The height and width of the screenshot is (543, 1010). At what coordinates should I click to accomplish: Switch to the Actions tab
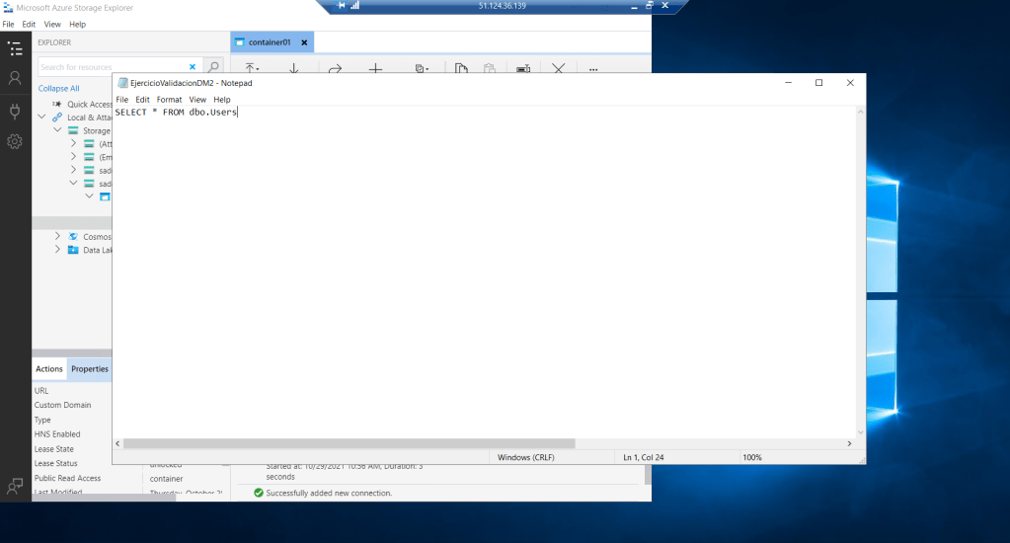tap(49, 369)
